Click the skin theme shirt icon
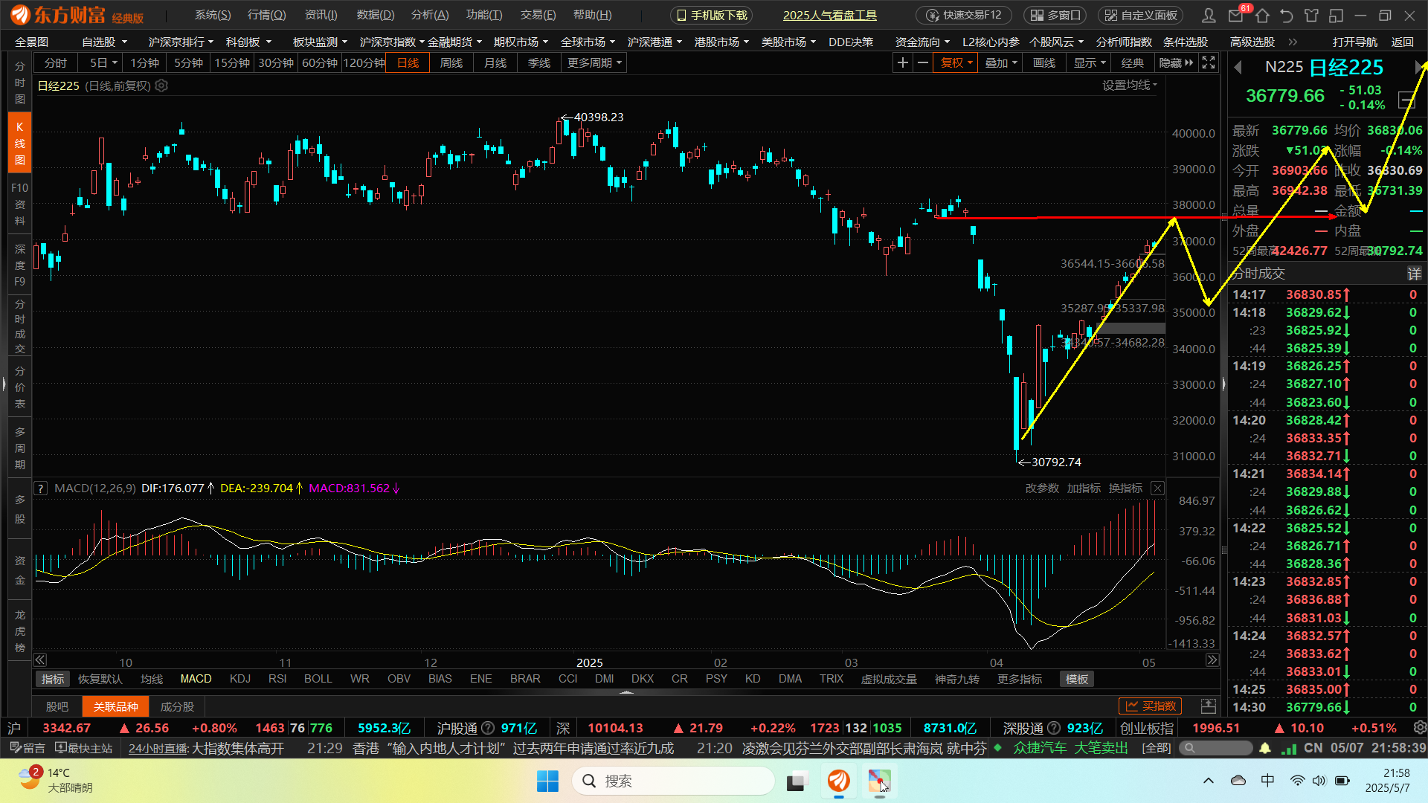1428x803 pixels. click(1311, 16)
